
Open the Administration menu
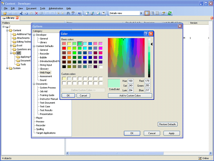tap(56, 8)
